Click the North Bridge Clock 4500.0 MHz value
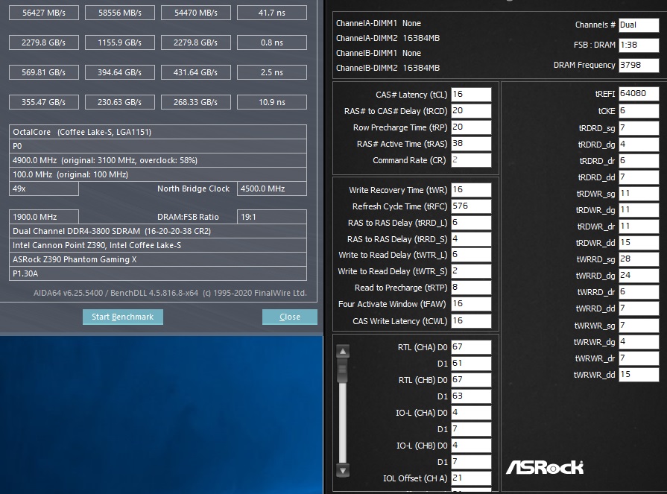667x494 pixels. coord(272,189)
